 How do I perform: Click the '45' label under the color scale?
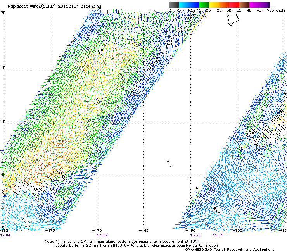click(x=259, y=10)
